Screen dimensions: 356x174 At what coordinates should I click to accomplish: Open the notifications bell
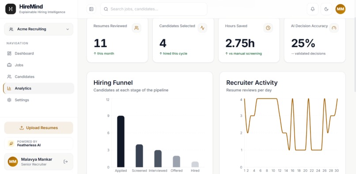point(313,9)
